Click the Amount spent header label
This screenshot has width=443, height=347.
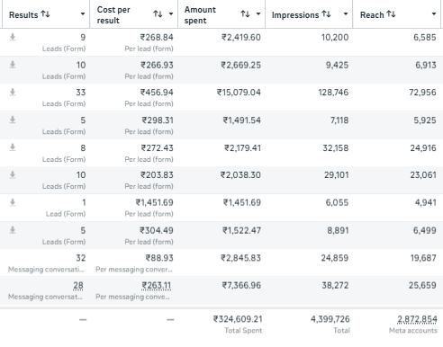[200, 15]
